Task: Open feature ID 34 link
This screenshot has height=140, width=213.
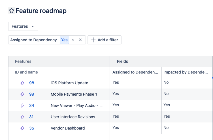Action: (x=31, y=105)
